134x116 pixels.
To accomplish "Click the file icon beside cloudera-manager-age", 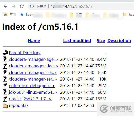I will pyautogui.click(x=5, y=59).
